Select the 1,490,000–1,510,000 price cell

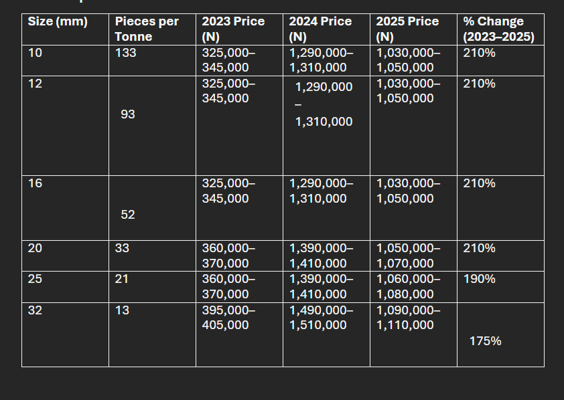pos(321,318)
